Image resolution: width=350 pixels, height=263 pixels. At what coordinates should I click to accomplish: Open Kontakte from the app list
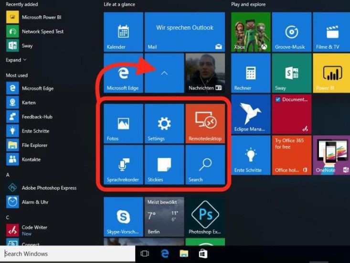tap(23, 159)
